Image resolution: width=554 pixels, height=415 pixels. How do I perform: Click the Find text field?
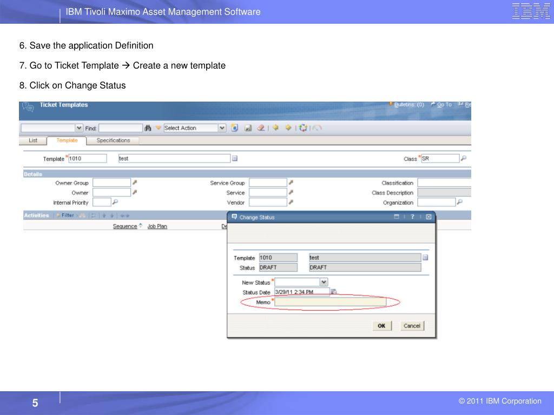pyautogui.click(x=121, y=128)
